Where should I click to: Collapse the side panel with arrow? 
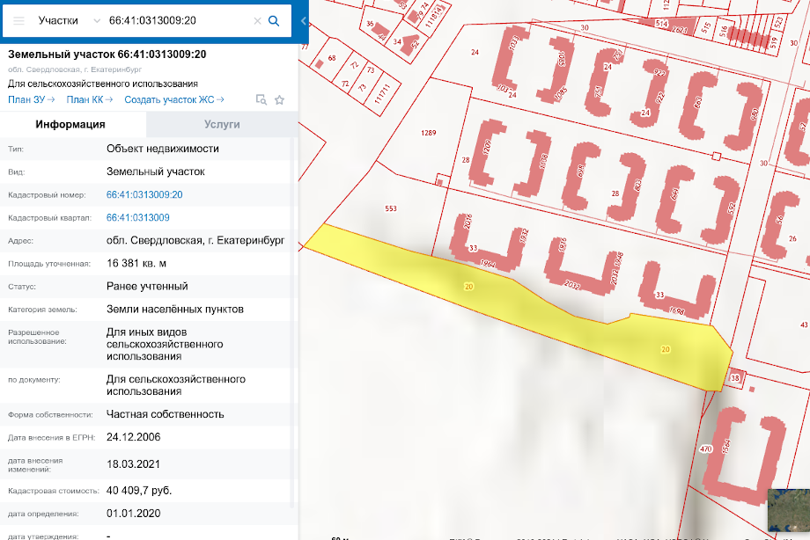303,20
